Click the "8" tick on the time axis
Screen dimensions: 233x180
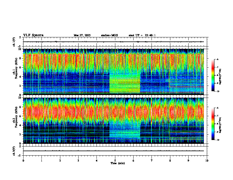click(170, 161)
